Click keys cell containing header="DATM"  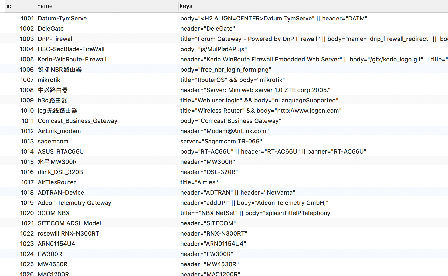[x=313, y=18]
